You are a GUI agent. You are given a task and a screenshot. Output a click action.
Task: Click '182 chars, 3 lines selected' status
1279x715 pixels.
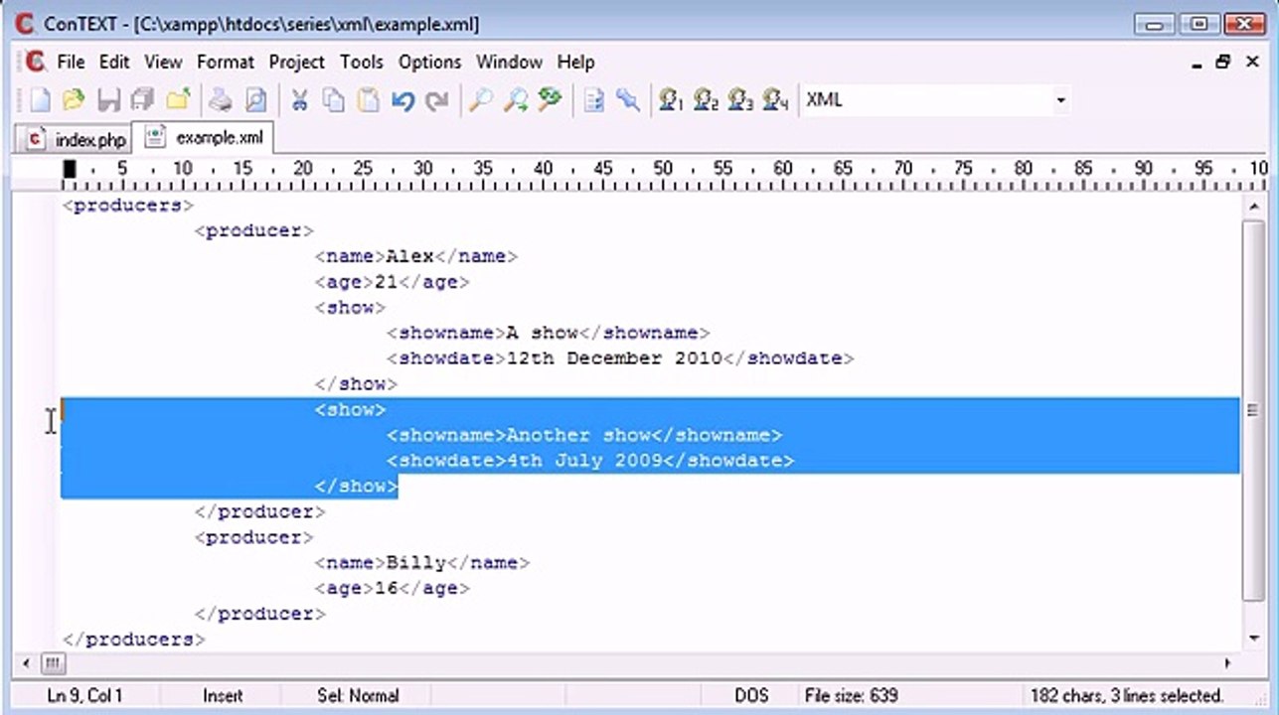[x=1127, y=696]
